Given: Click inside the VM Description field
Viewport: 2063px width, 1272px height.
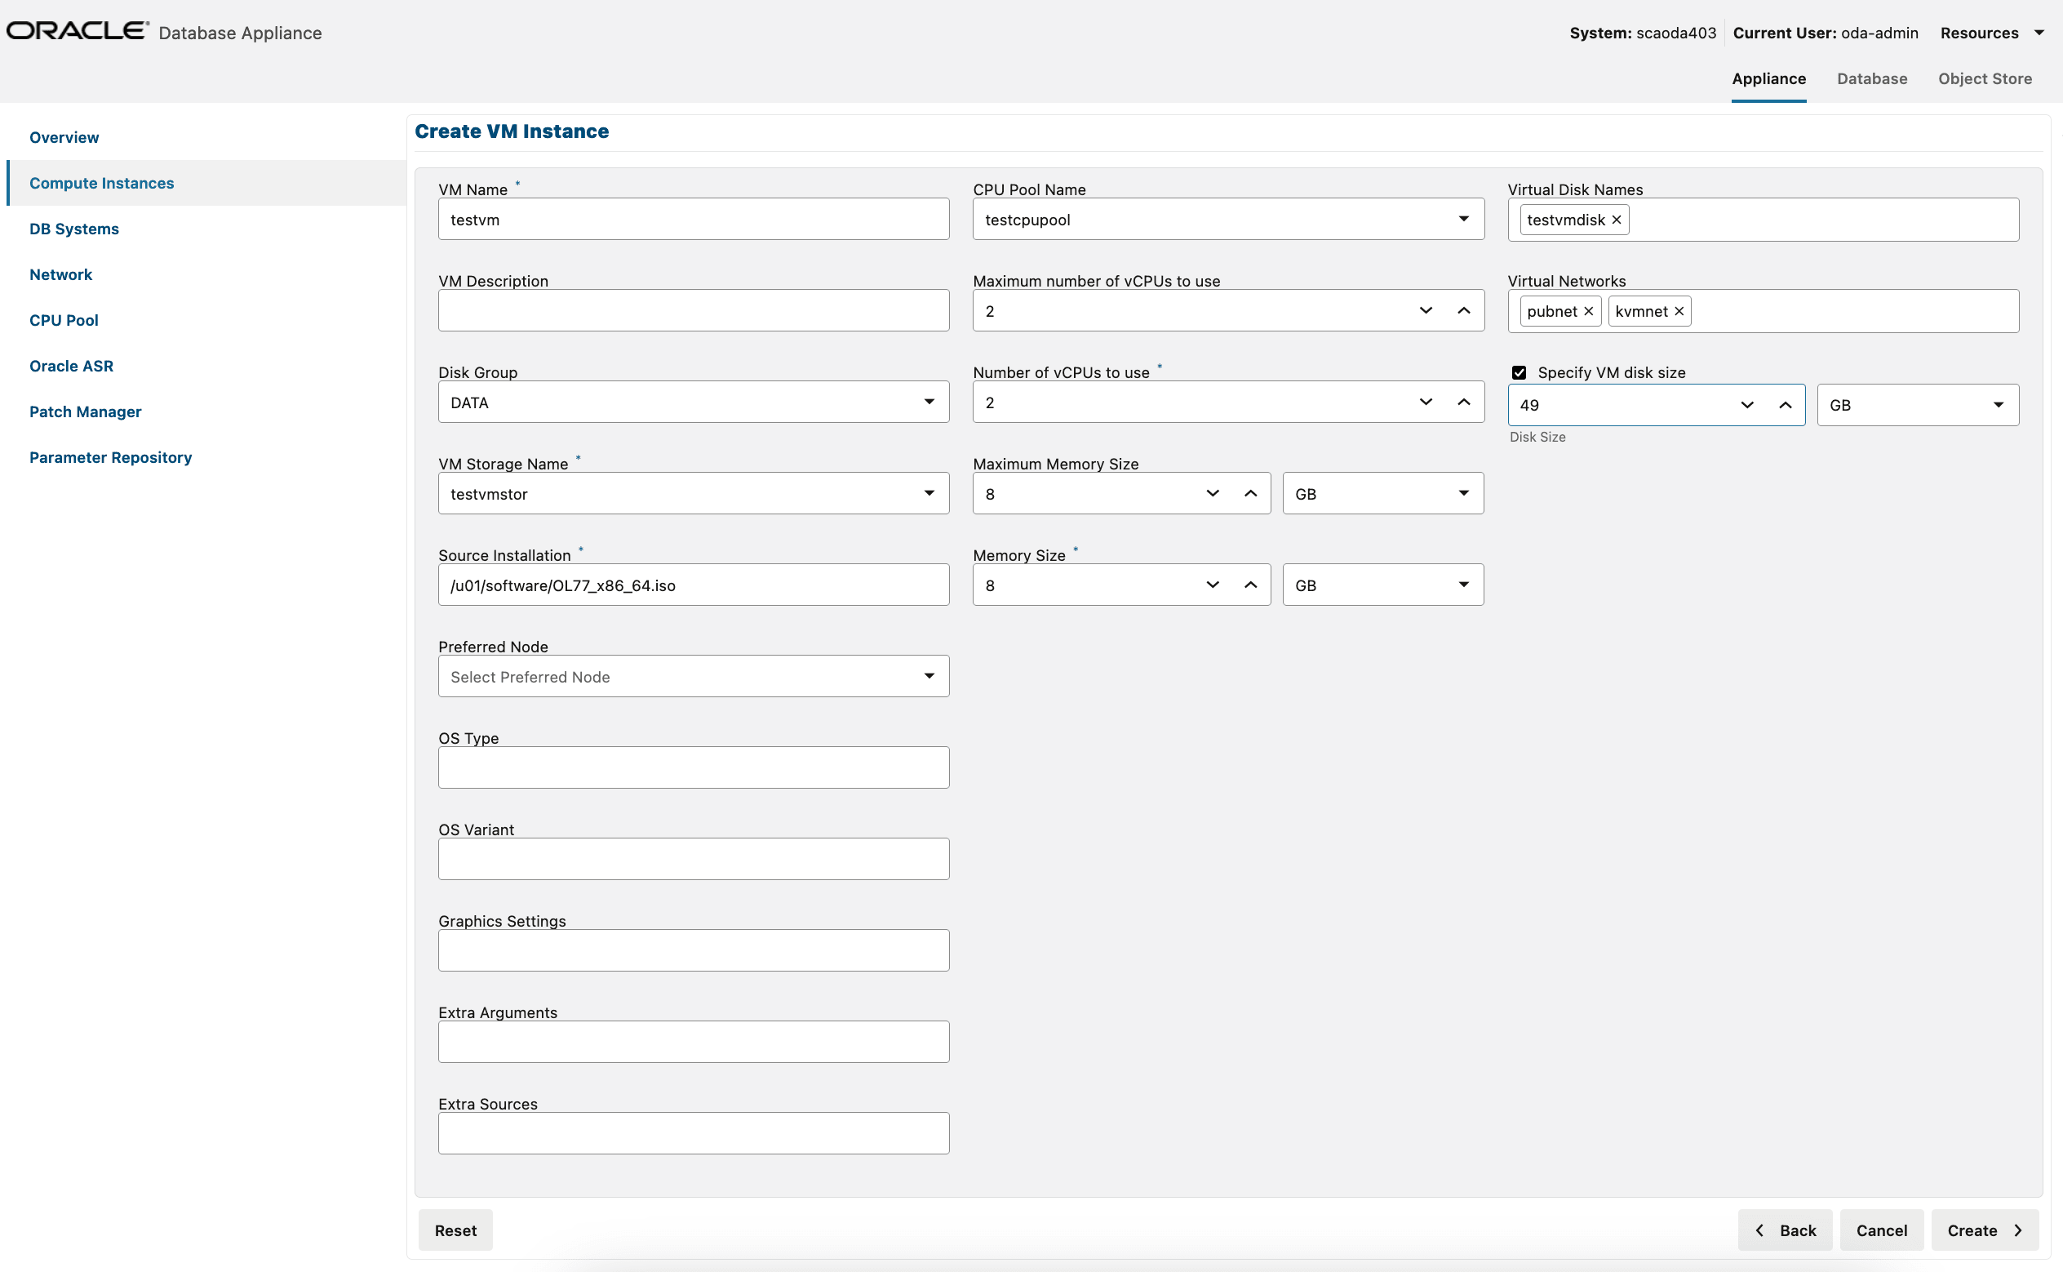Looking at the screenshot, I should click(x=693, y=309).
